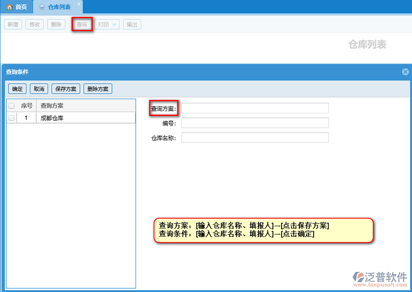Switch to the 仓库列表 tab
This screenshot has height=292, width=412.
(x=59, y=7)
